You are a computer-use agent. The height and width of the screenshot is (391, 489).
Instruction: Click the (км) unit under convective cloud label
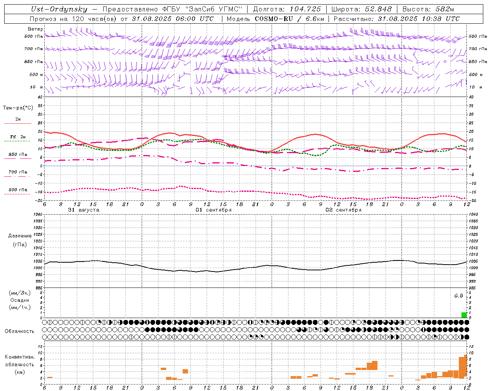[x=20, y=372]
